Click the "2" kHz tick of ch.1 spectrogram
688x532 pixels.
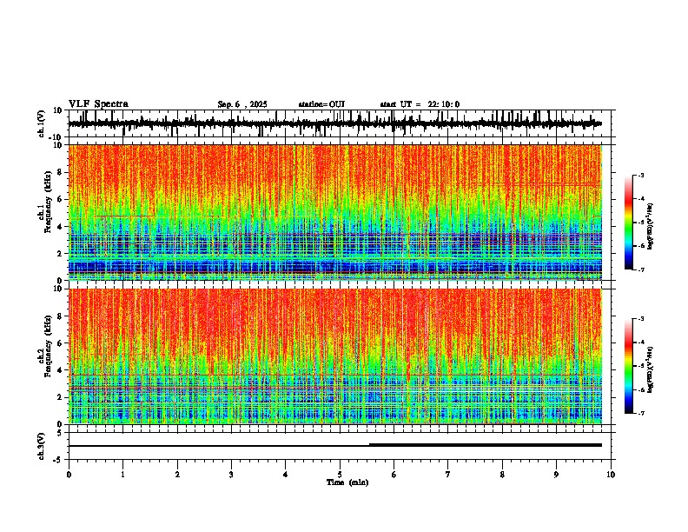point(60,254)
